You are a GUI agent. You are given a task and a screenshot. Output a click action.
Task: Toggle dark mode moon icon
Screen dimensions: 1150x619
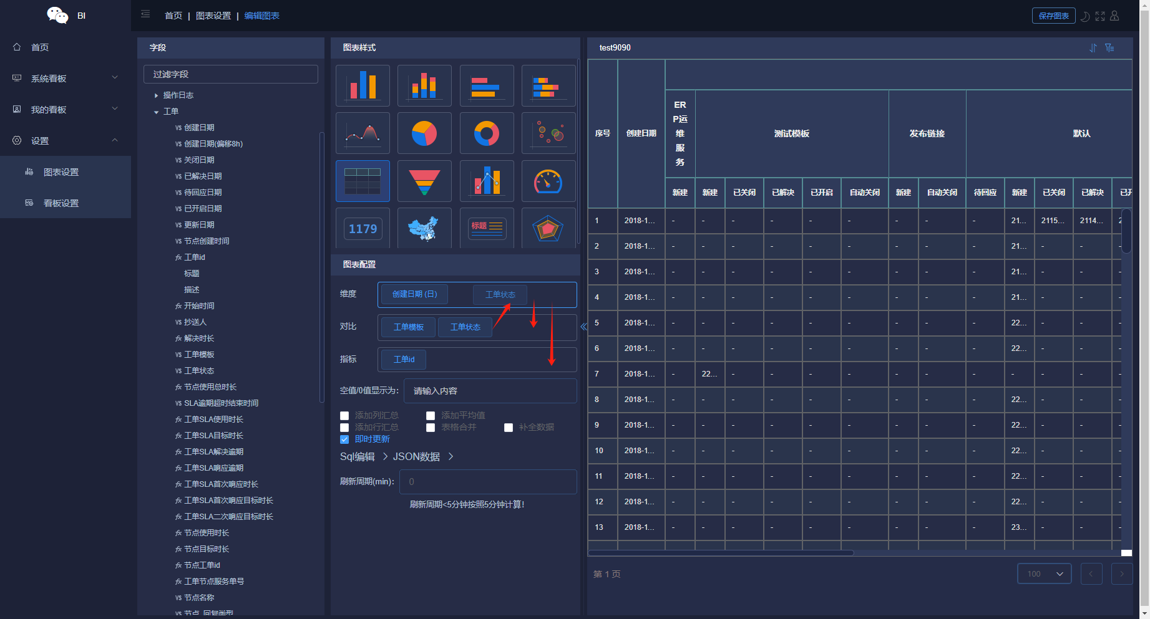pos(1085,16)
